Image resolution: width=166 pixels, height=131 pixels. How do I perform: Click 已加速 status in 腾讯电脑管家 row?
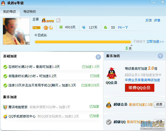(94, 107)
